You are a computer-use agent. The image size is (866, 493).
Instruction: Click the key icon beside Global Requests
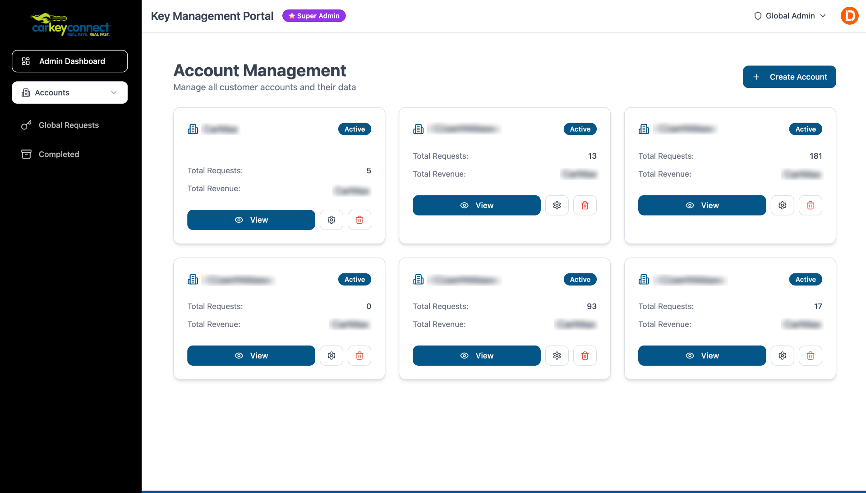click(26, 125)
